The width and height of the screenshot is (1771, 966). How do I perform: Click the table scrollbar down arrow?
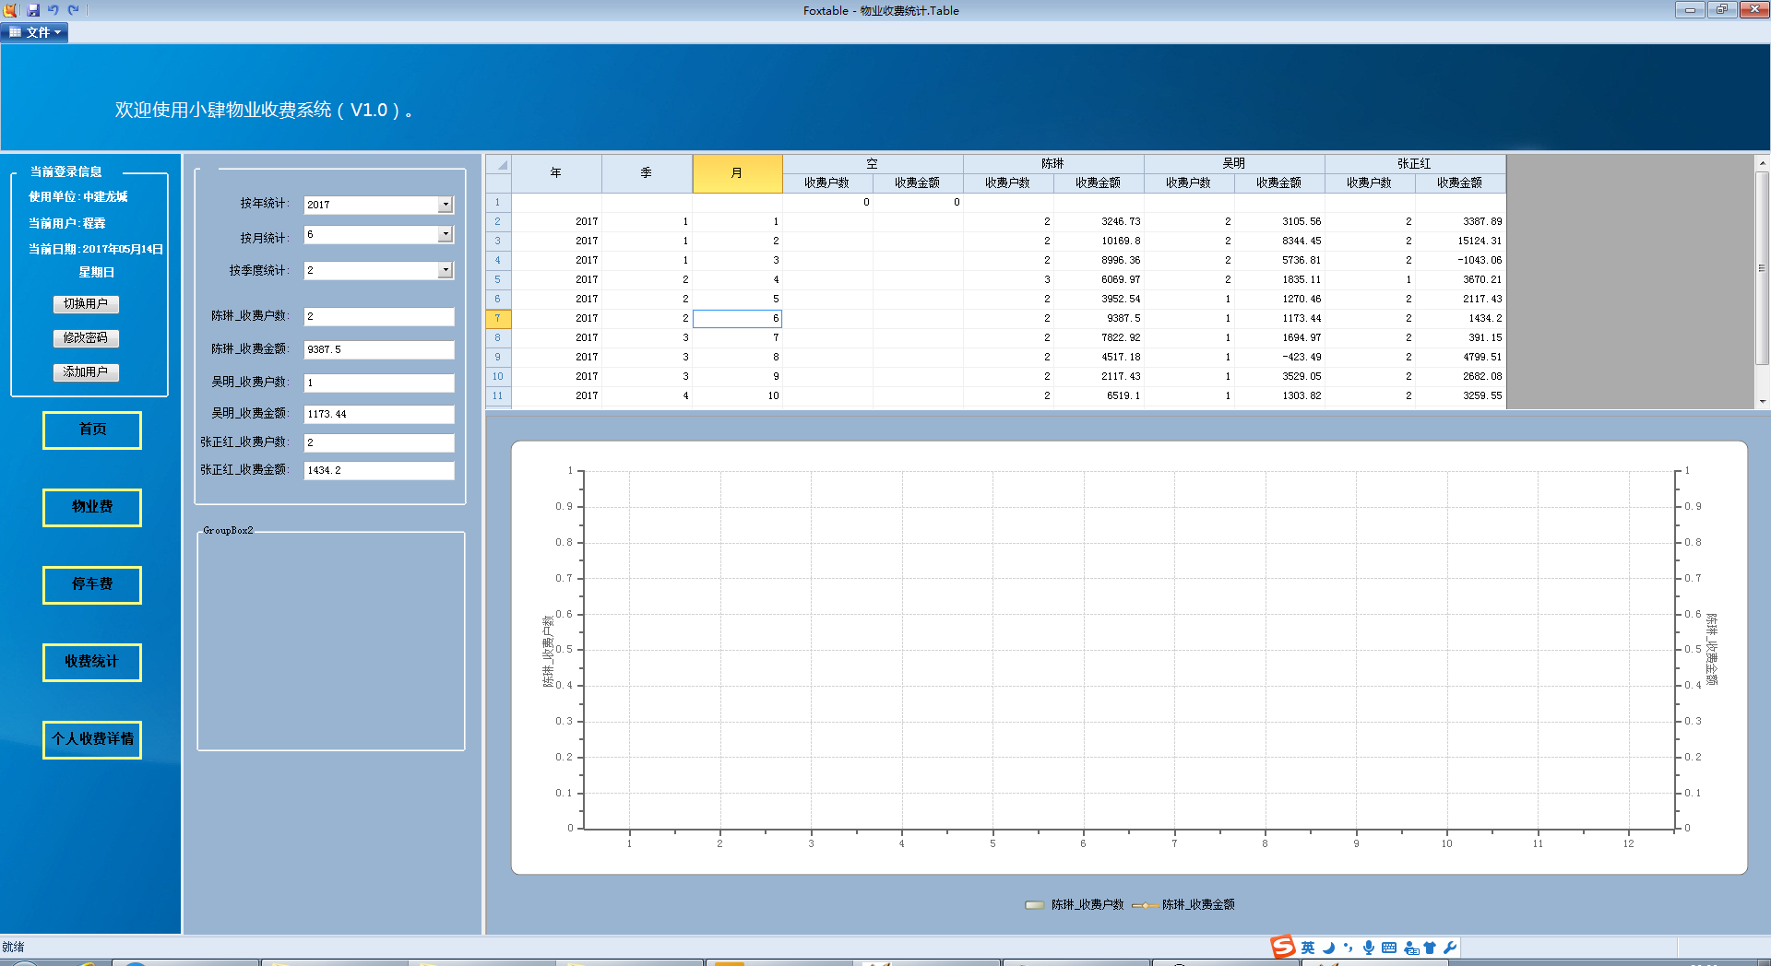pos(1762,401)
